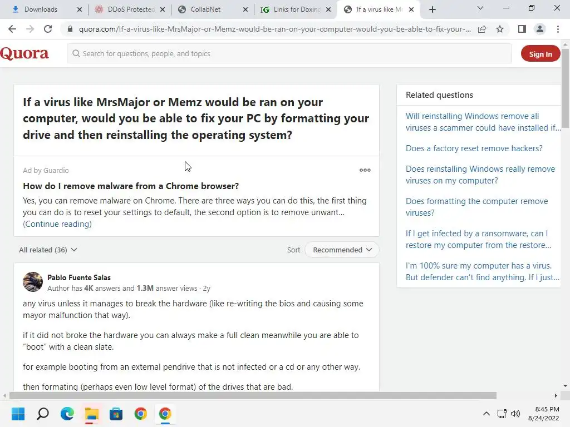Click the Sign In button

pos(540,54)
